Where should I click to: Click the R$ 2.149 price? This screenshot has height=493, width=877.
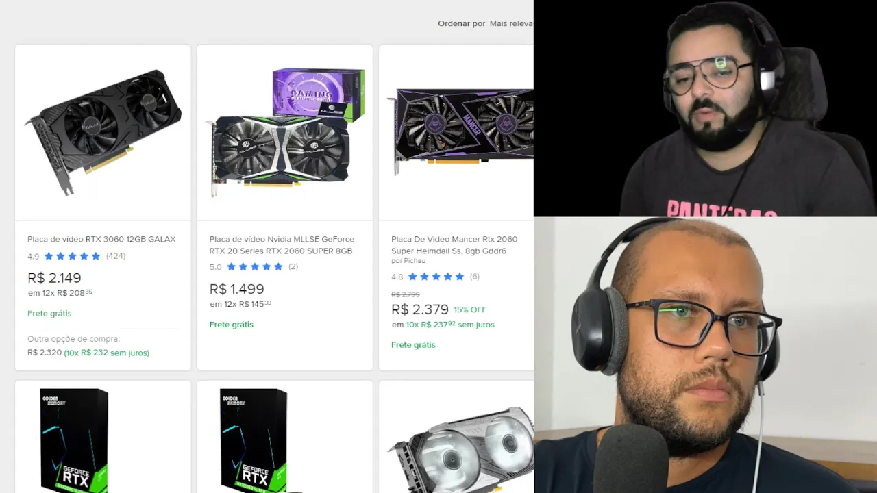point(54,278)
